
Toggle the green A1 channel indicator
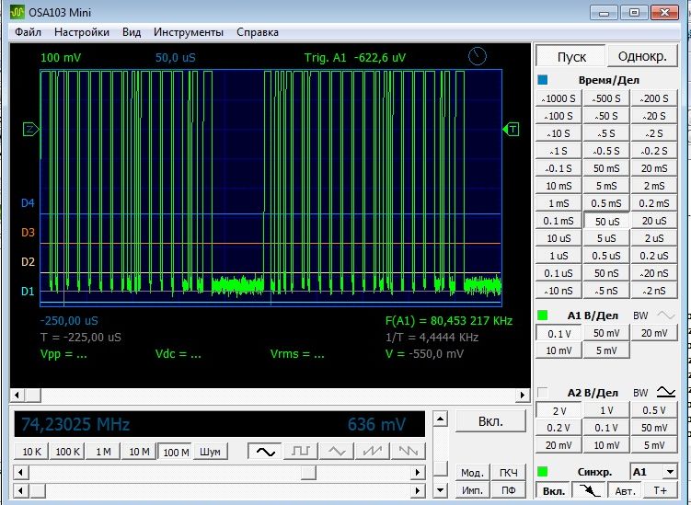pyautogui.click(x=543, y=316)
